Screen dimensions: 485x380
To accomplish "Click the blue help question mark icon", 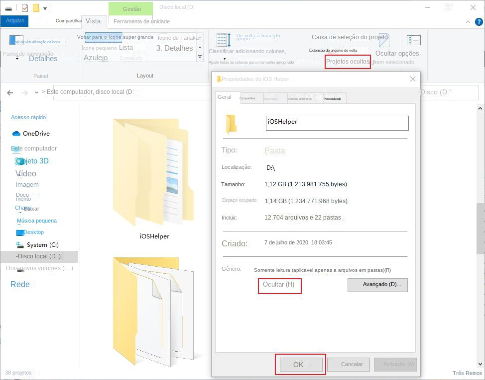I will [x=479, y=22].
